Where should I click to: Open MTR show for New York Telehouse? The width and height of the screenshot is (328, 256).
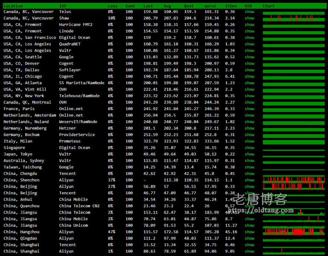249,96
